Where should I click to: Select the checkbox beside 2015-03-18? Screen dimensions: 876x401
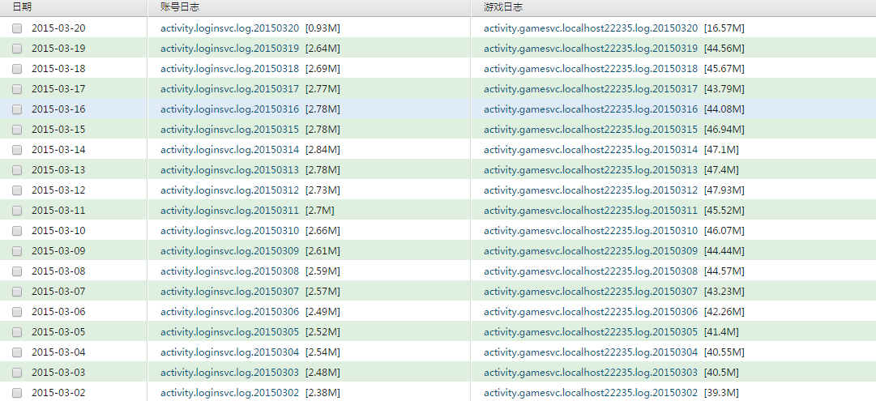[17, 69]
